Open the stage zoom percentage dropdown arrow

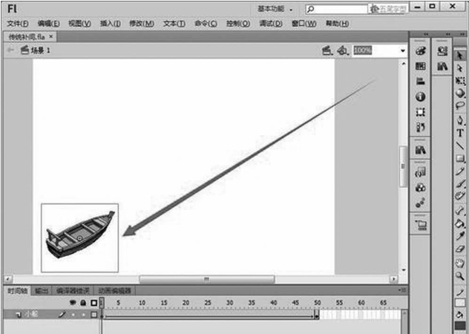pyautogui.click(x=403, y=50)
